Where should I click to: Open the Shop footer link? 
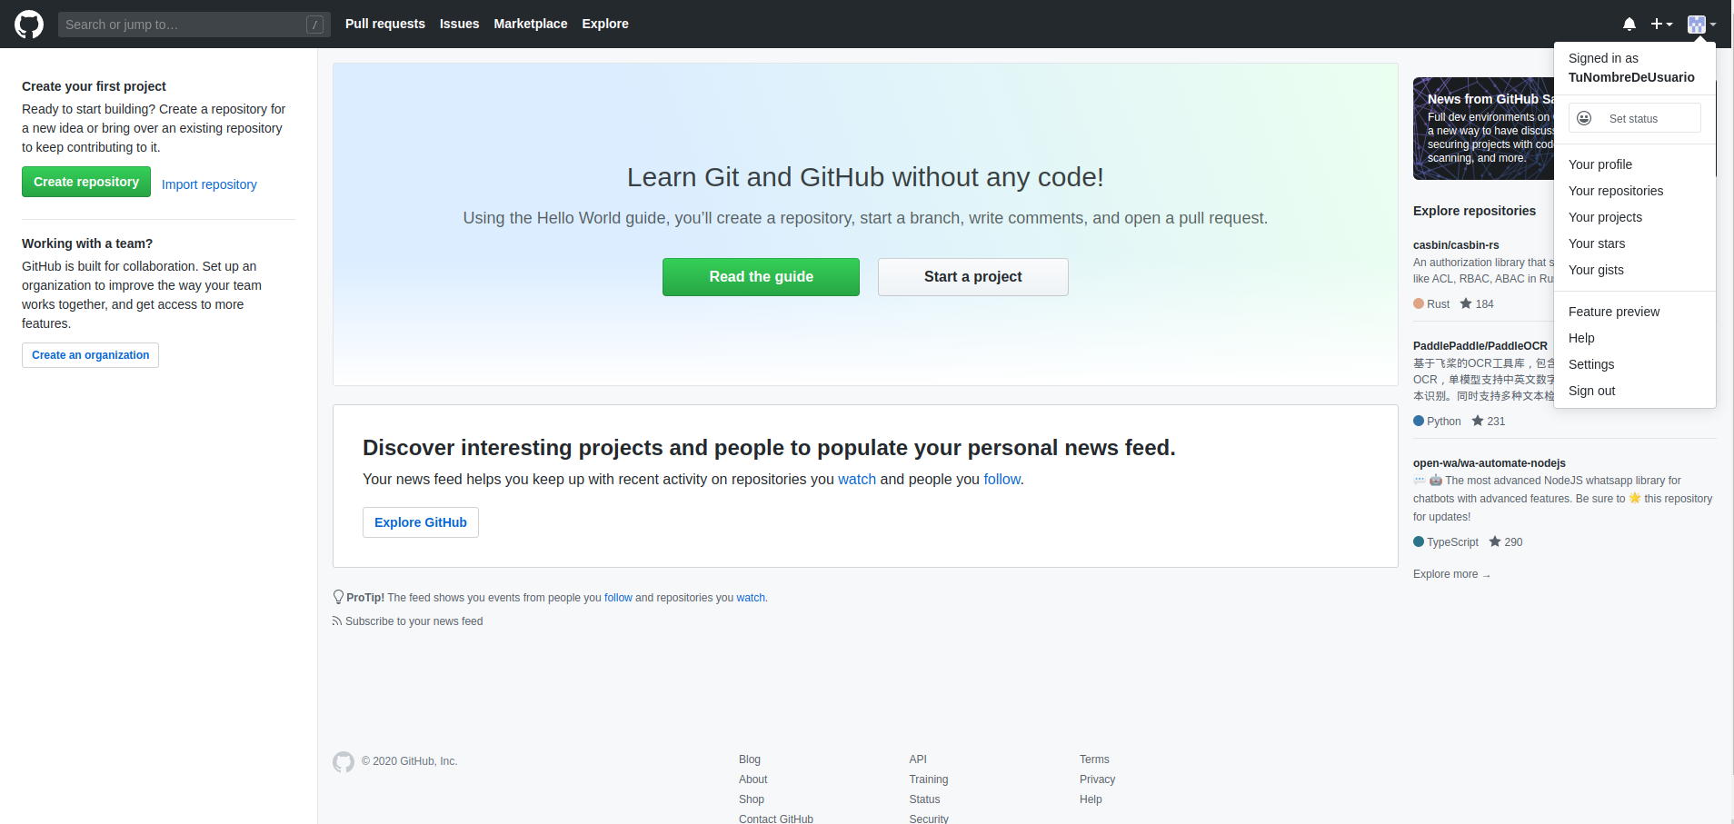pos(752,799)
